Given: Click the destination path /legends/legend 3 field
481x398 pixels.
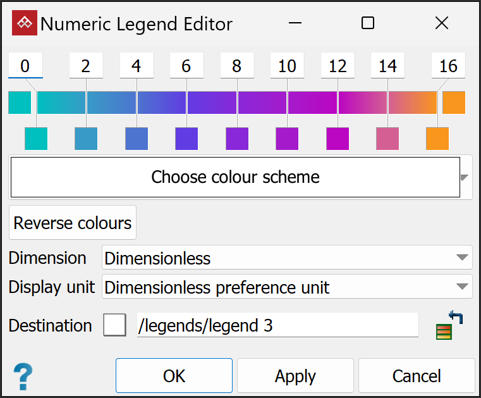Looking at the screenshot, I should tap(277, 325).
